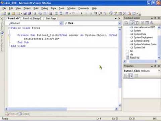Toggle Show All Files in Solution Explorer
Image resolution: width=161 pixels, height=121 pixels.
[x=132, y=23]
